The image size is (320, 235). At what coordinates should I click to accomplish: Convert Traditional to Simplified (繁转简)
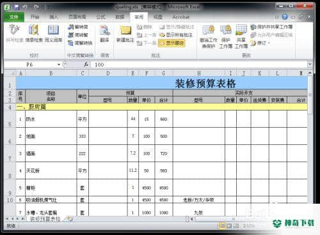[x=77, y=27]
